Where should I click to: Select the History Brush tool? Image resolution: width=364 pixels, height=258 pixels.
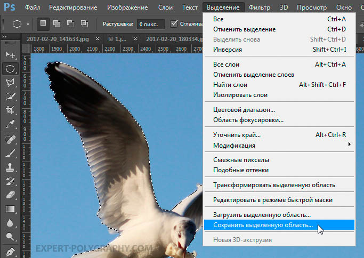coord(10,181)
